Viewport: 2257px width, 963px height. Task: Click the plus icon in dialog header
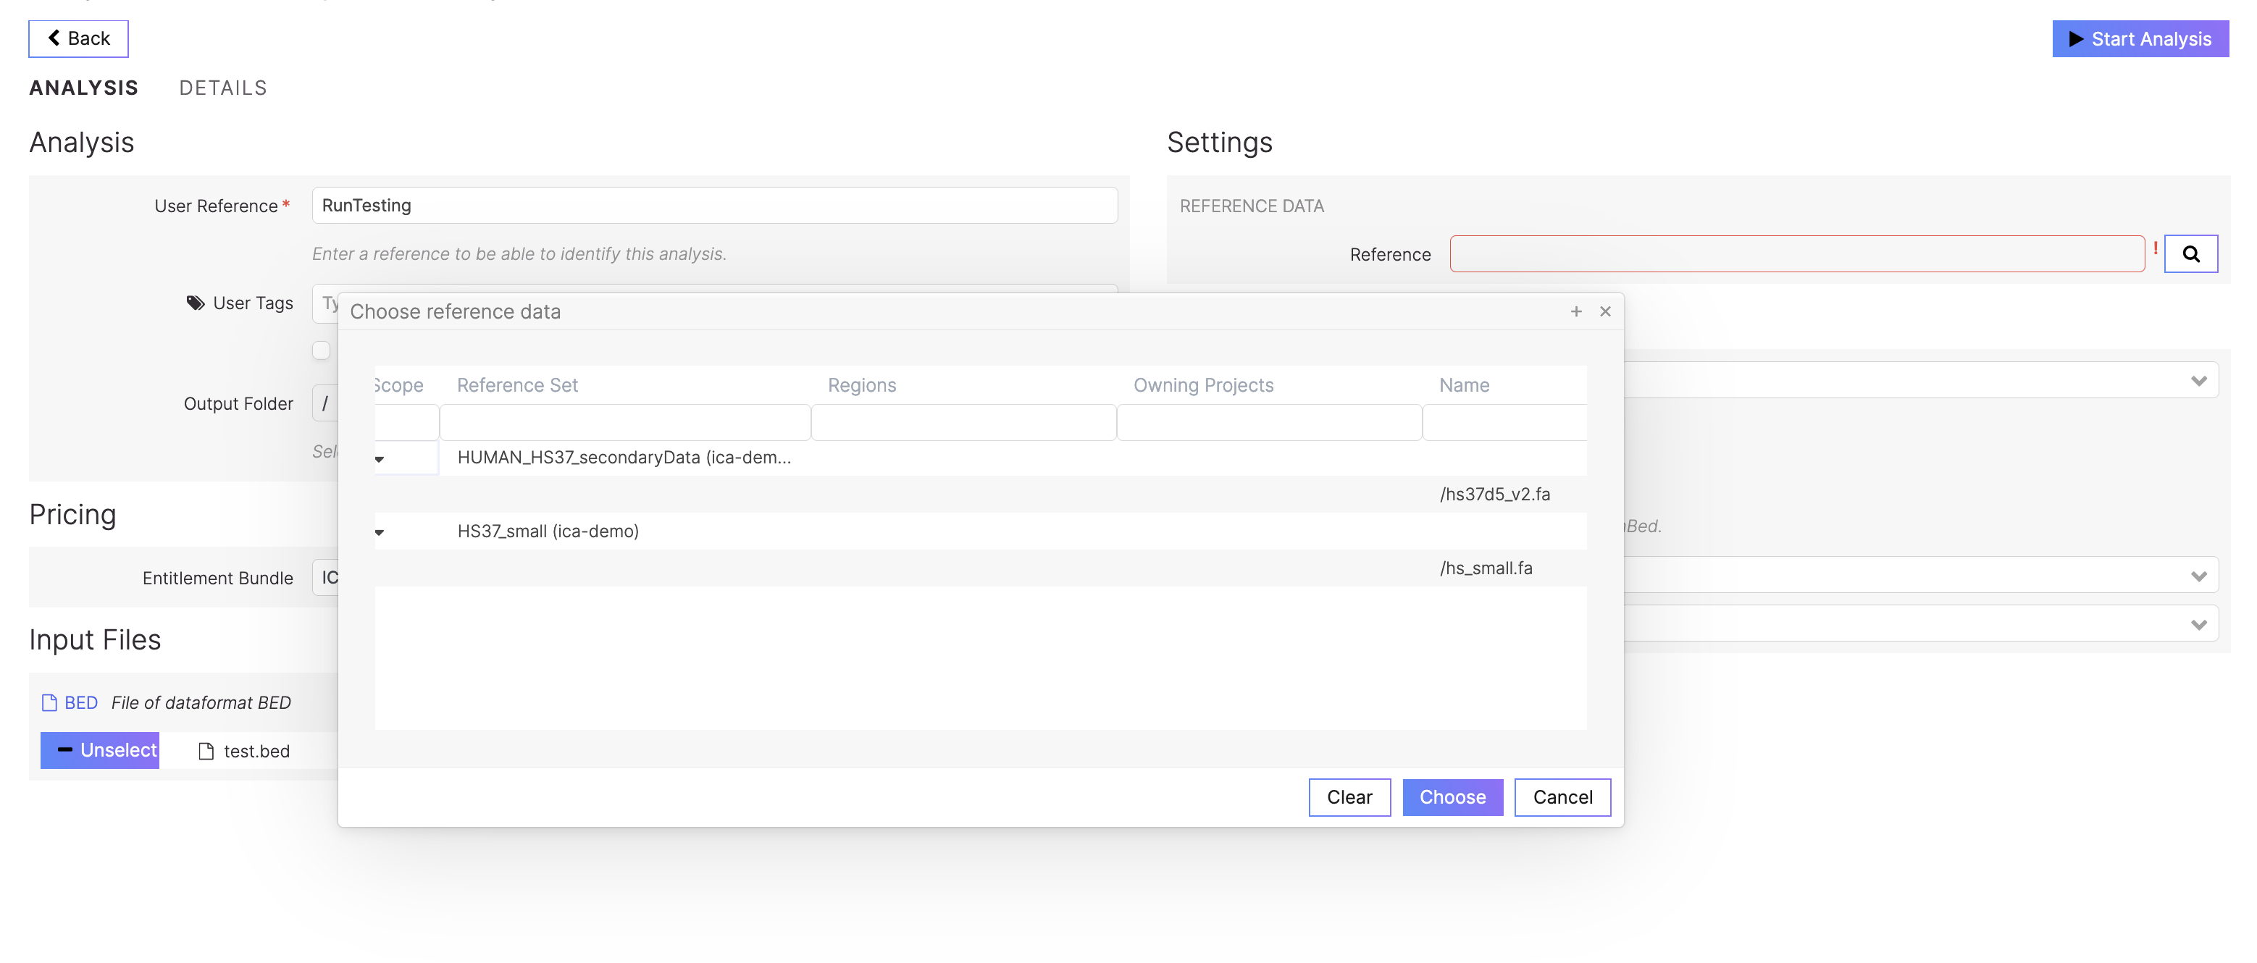tap(1575, 311)
